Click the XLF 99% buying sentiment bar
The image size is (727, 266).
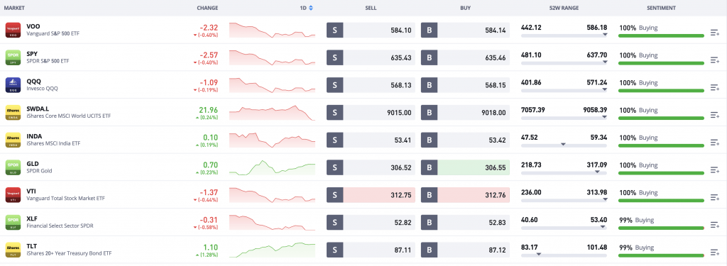click(x=661, y=228)
